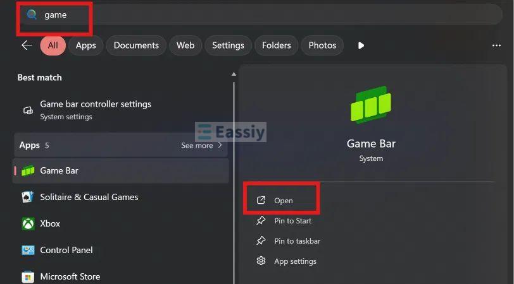This screenshot has width=514, height=284.
Task: Click the Xbox logo icon
Action: [28, 223]
